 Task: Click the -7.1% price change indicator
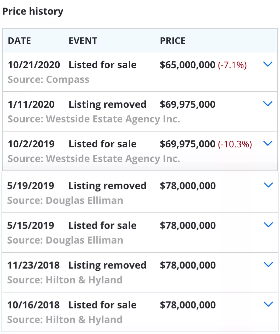(232, 65)
